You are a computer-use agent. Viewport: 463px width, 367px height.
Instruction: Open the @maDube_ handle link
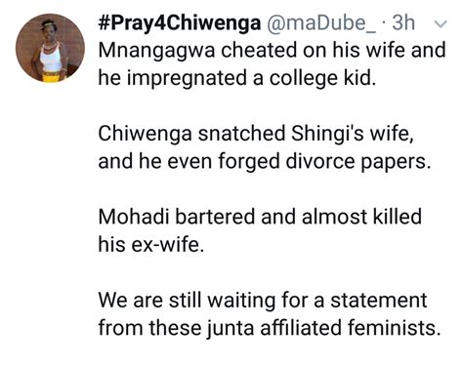pos(321,22)
